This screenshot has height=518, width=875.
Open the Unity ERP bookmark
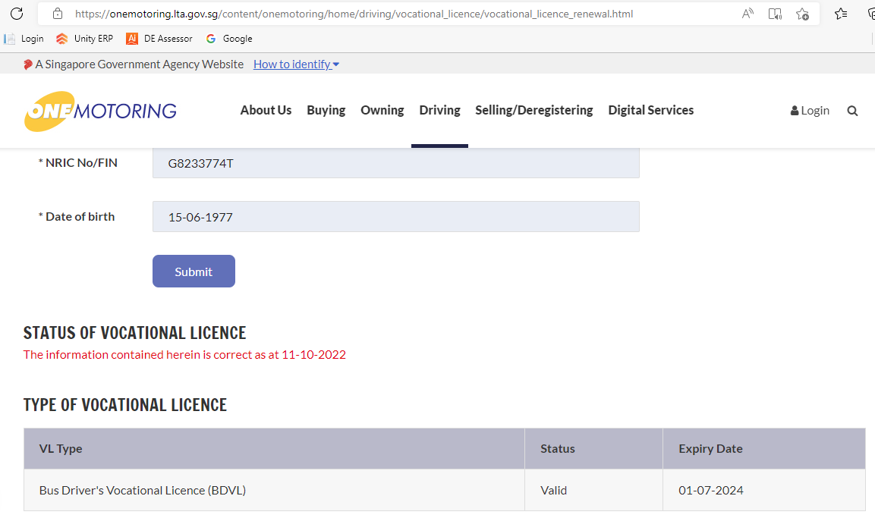tap(85, 39)
